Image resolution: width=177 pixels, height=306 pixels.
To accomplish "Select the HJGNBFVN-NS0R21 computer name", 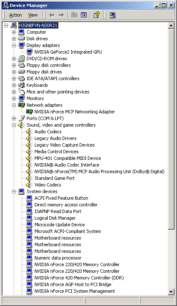I will click(38, 25).
